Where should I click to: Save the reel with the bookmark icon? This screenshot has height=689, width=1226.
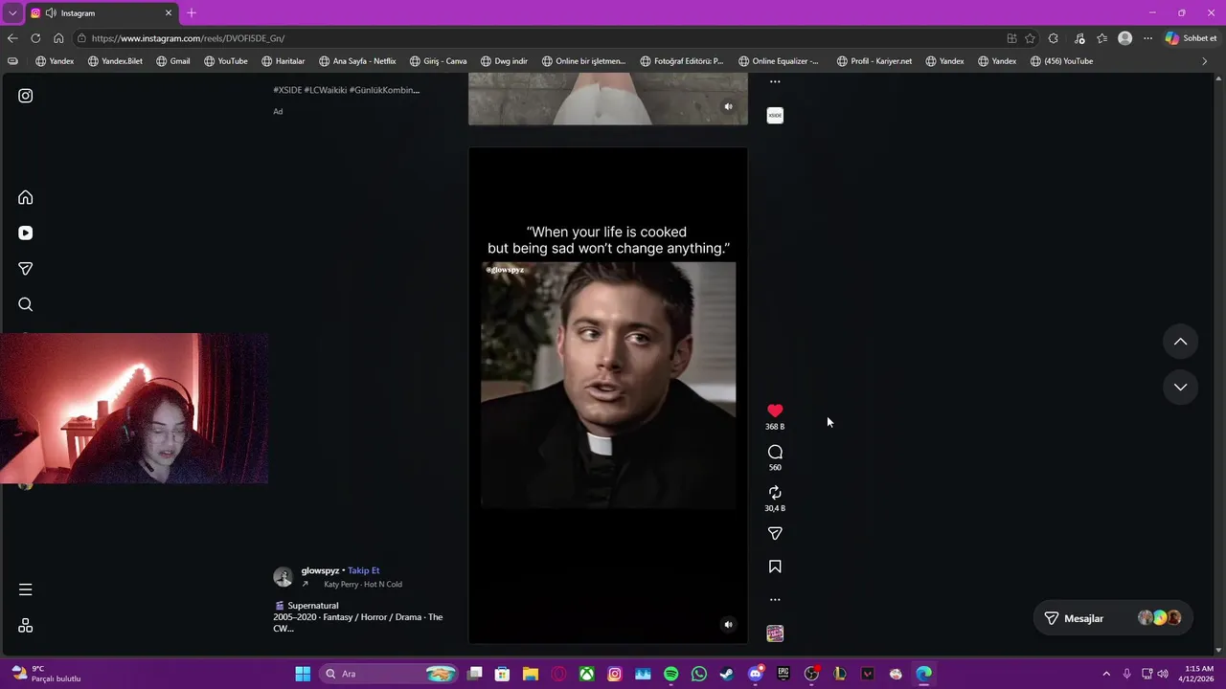[775, 567]
